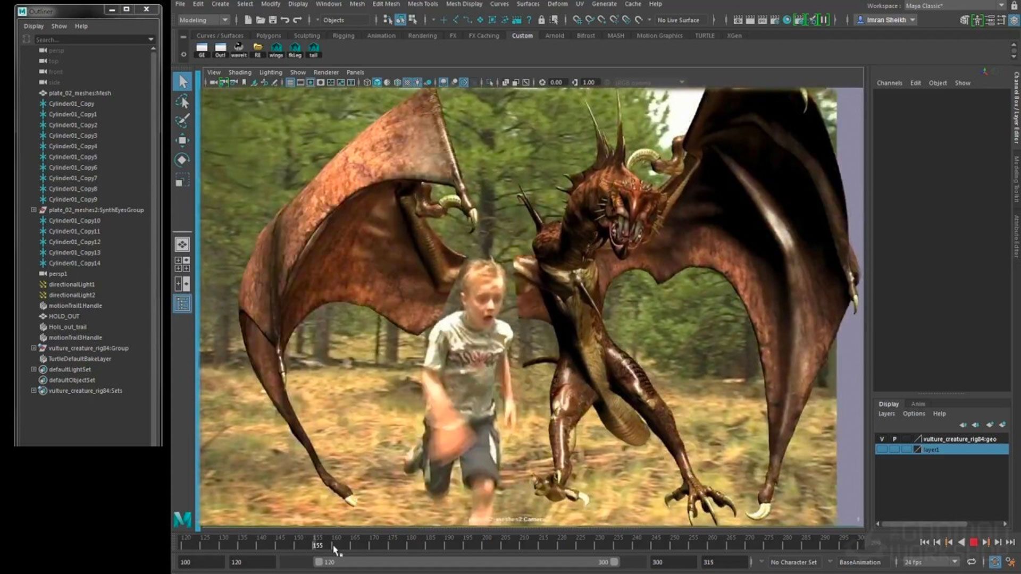Click the No Live Surface button
Viewport: 1021px width, 574px height.
click(677, 20)
